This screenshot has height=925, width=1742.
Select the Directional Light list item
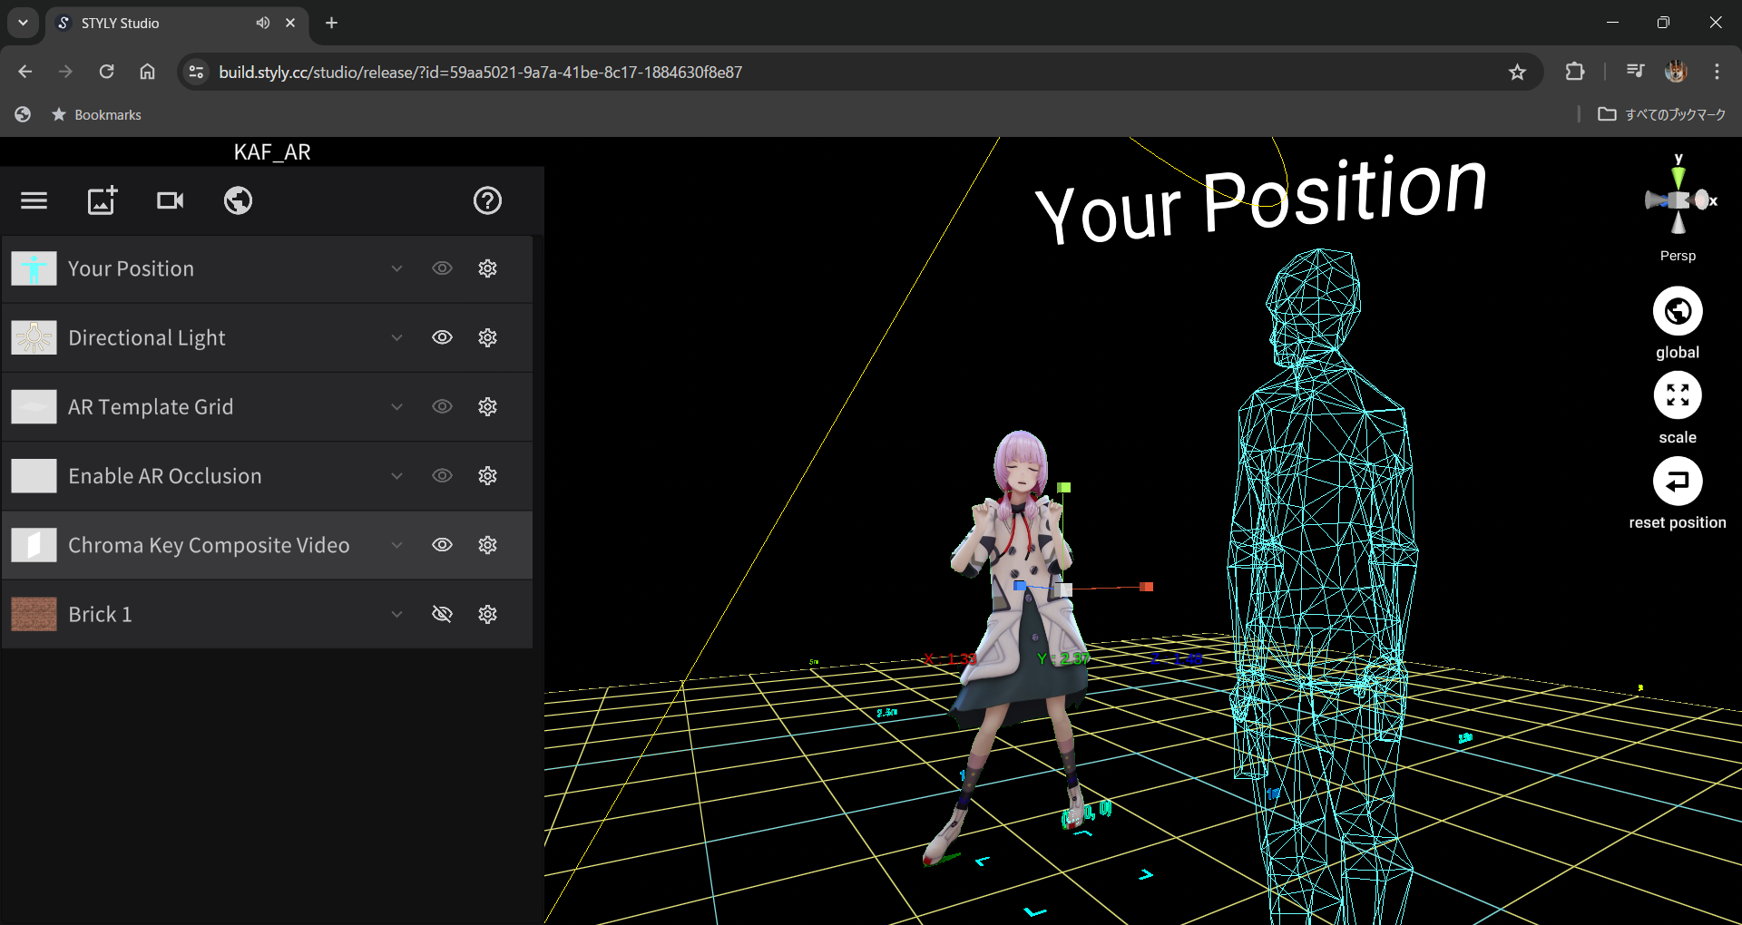[x=268, y=337]
